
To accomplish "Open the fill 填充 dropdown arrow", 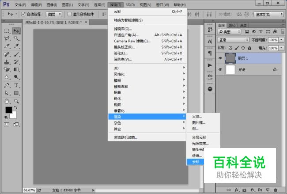I will tap(281, 48).
